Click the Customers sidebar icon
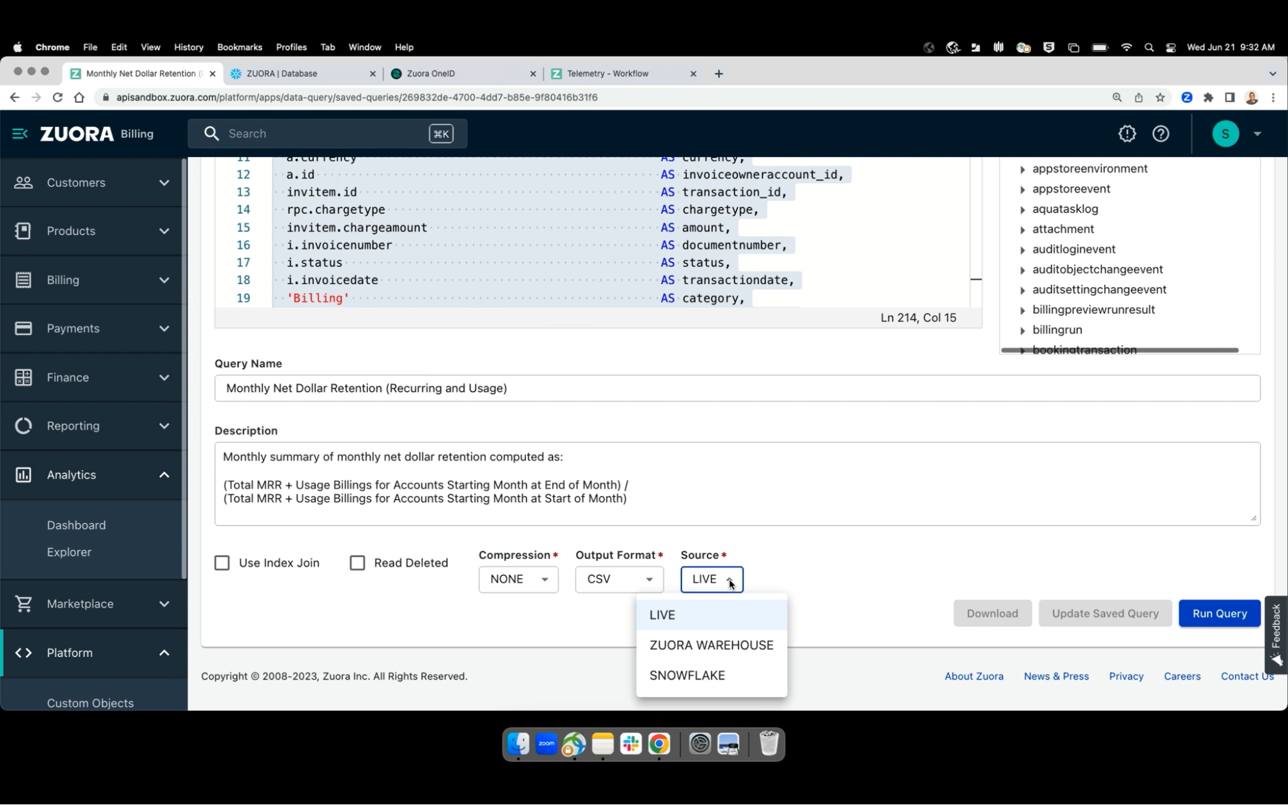Screen dimensions: 1288x805 pyautogui.click(x=23, y=182)
